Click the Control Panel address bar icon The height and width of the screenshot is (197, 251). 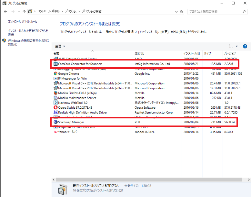point(30,11)
